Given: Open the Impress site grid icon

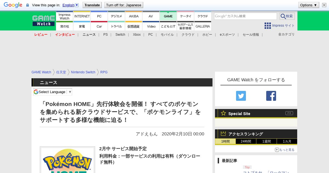Looking at the screenshot, I should [268, 26].
